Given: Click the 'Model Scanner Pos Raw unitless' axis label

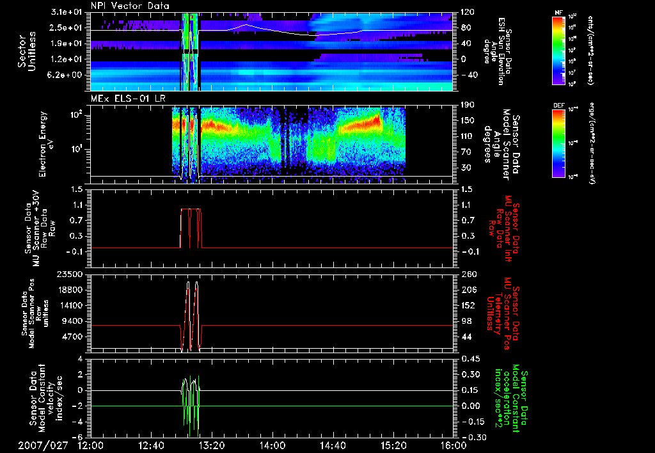Looking at the screenshot, I should click(x=35, y=314).
